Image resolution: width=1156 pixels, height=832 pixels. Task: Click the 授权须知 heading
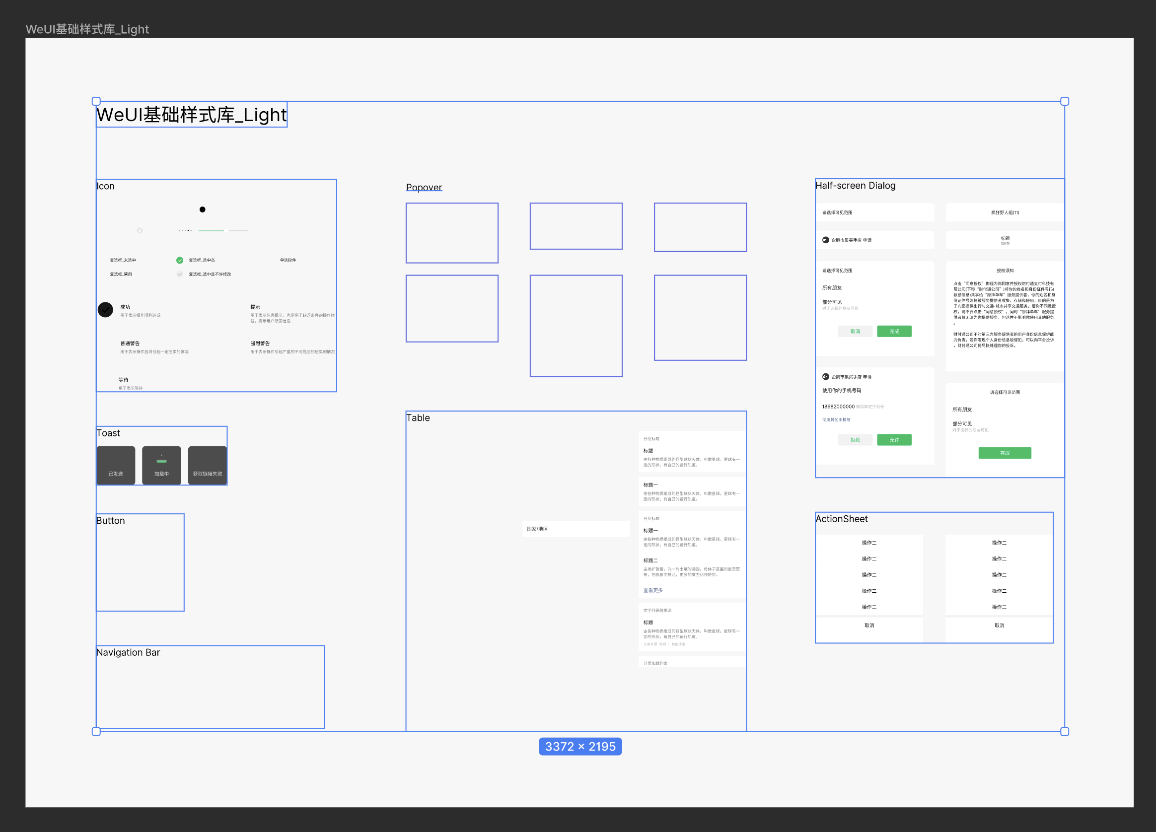tap(1005, 271)
